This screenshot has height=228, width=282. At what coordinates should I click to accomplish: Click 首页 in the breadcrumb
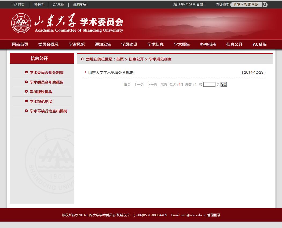[x=120, y=59]
